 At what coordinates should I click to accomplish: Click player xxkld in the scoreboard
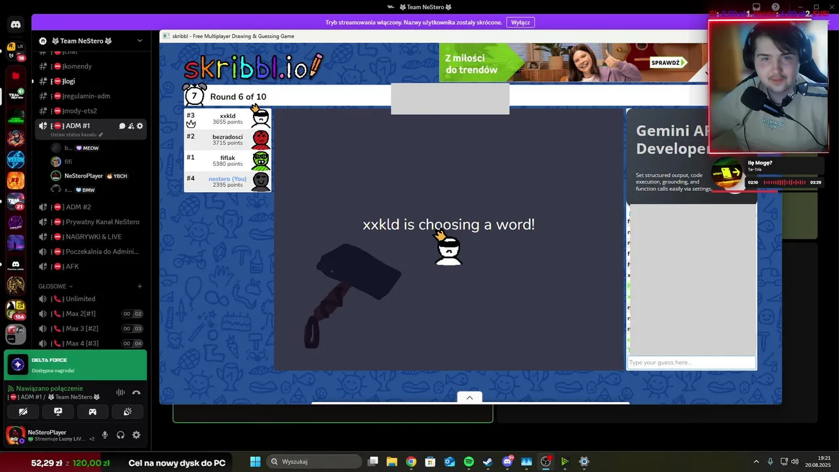[227, 119]
